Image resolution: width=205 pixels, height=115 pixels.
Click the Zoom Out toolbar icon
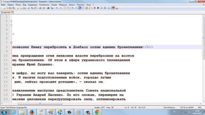point(61,8)
